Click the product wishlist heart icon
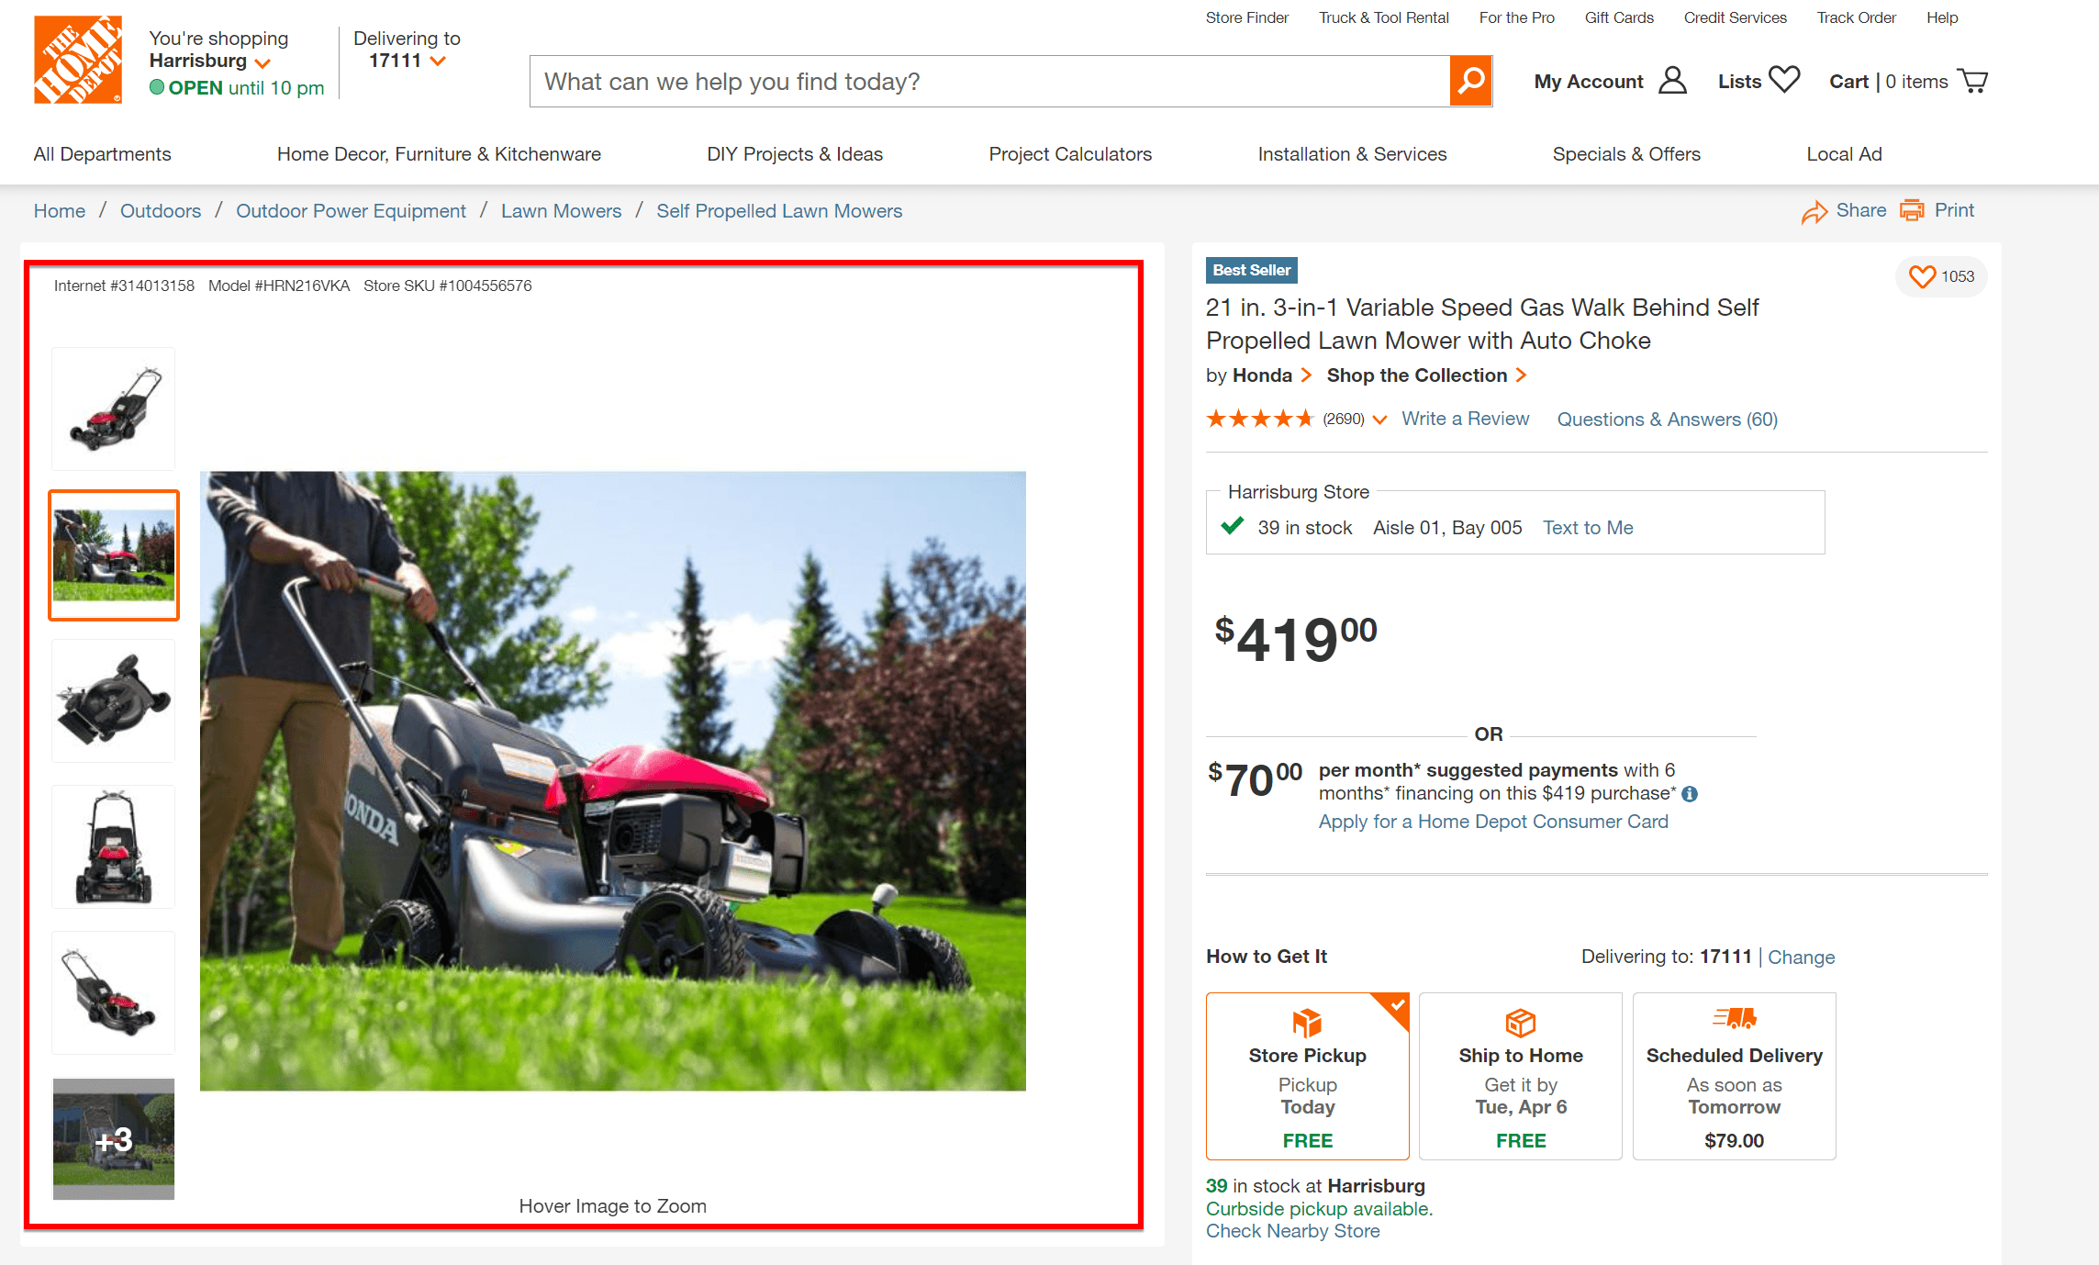The height and width of the screenshot is (1265, 2099). 1924,277
